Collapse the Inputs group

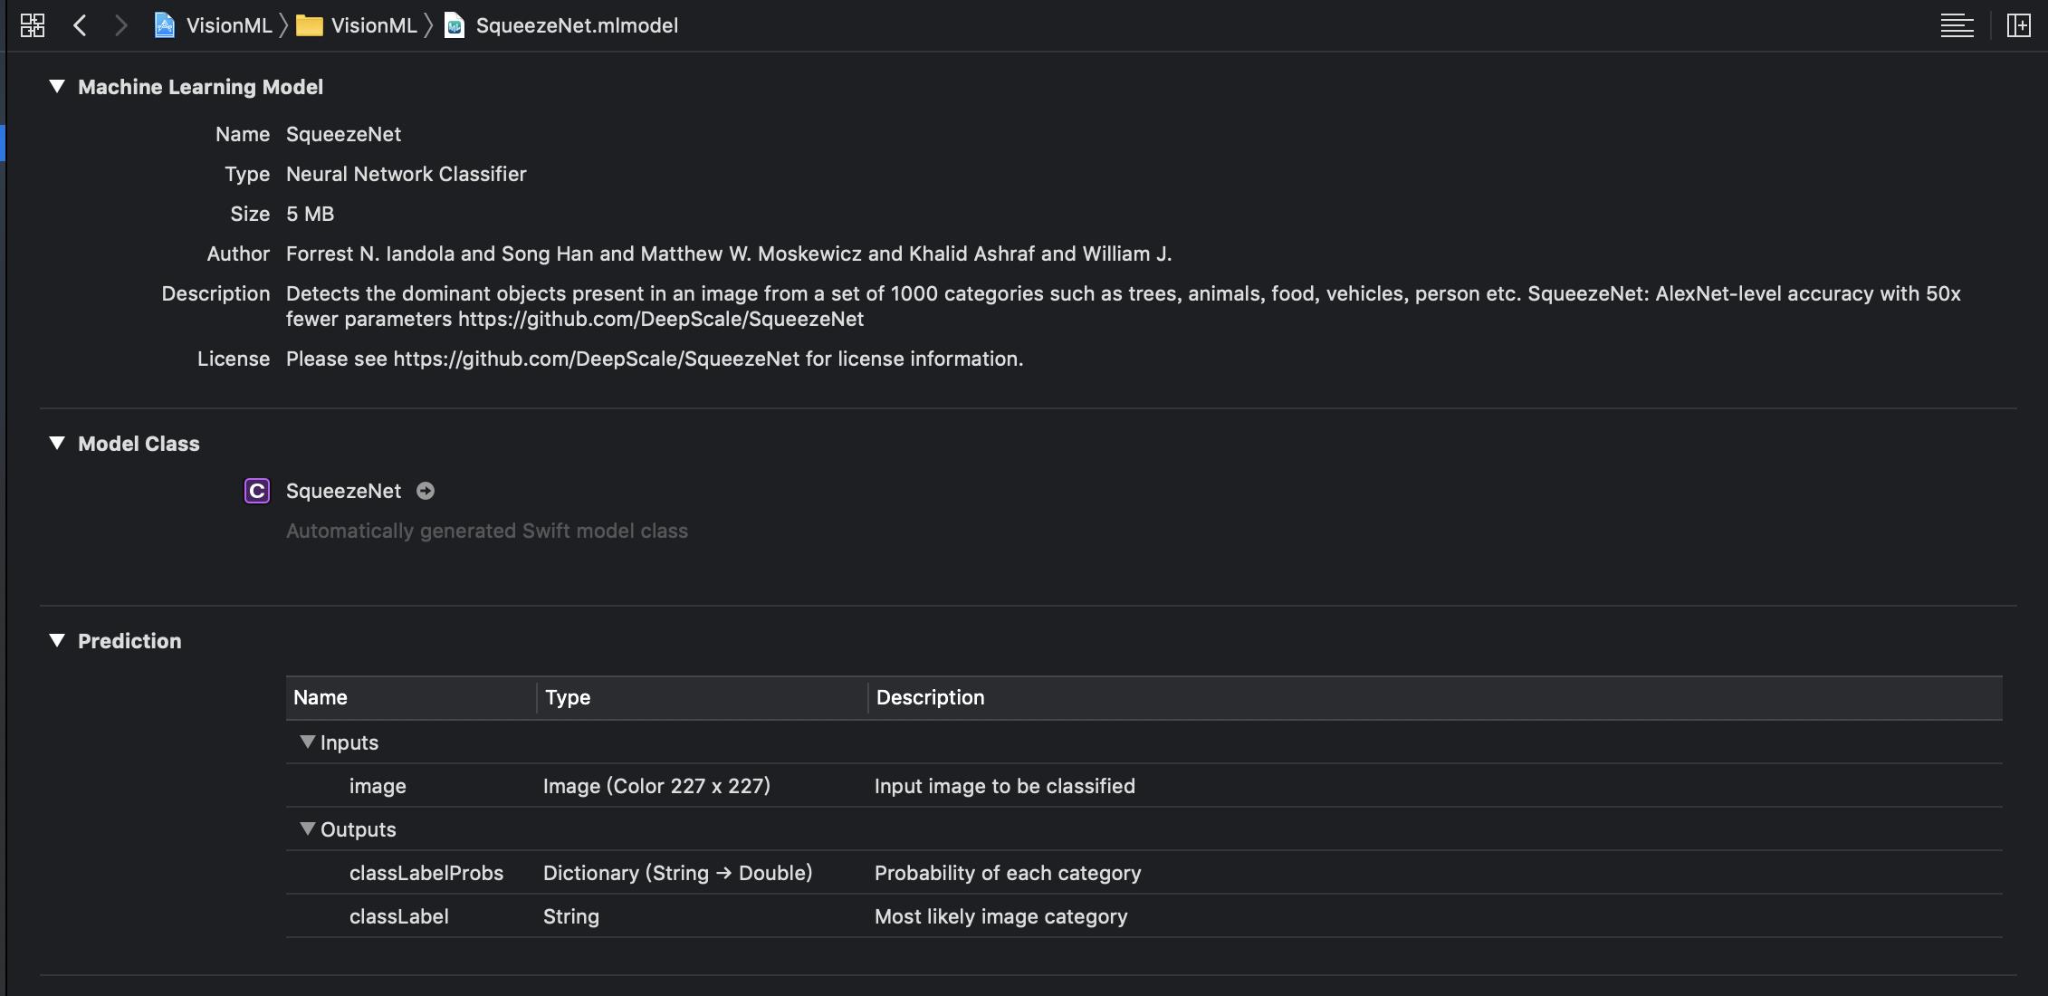(x=308, y=742)
